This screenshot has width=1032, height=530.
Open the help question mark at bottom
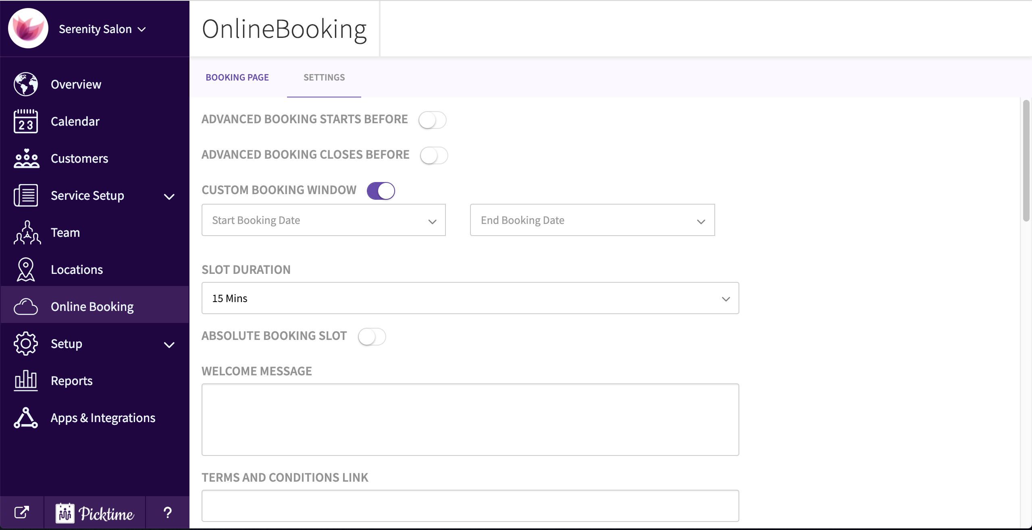coord(167,512)
